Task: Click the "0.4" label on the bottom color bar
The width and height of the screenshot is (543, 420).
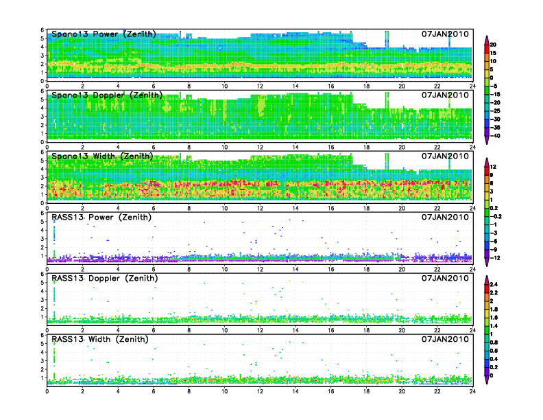Action: pos(494,359)
